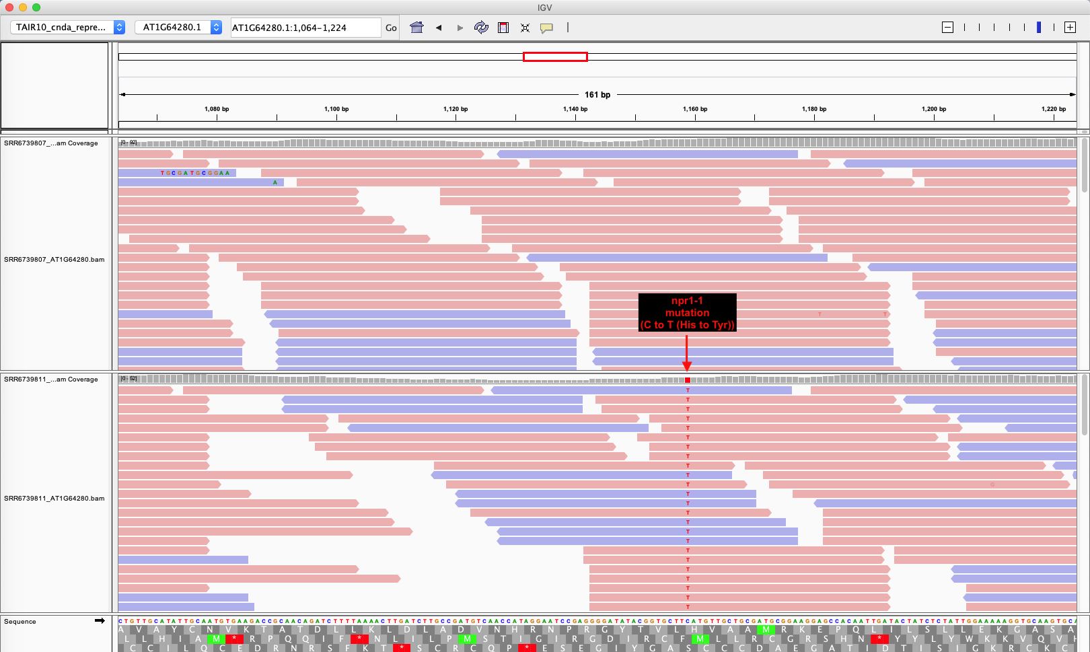Screen dimensions: 1090x652
Task: Go back with the left arrow icon
Action: [x=439, y=28]
